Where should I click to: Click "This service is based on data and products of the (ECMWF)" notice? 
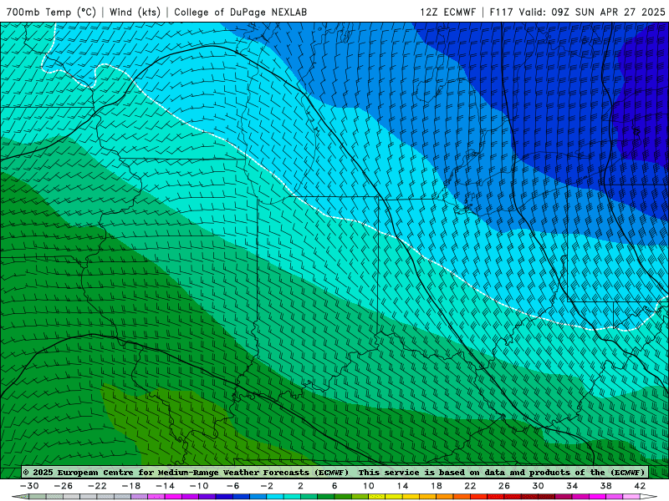coord(501,472)
